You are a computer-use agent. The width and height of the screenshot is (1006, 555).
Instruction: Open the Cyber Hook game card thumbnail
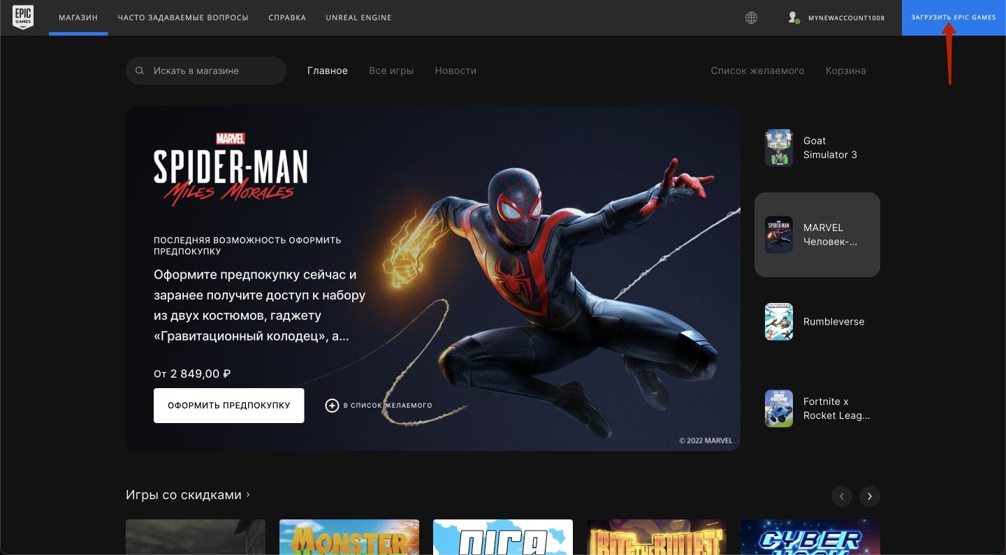(x=810, y=537)
